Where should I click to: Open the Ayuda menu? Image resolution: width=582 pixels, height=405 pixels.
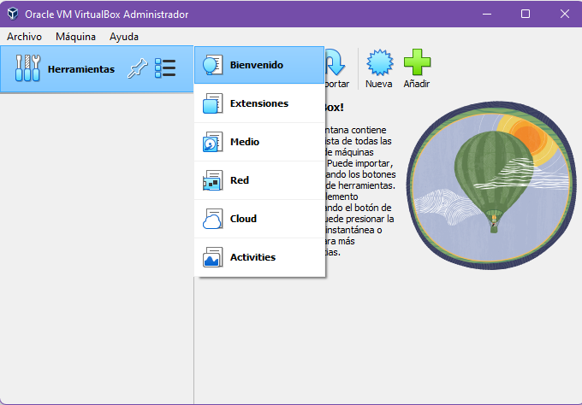124,37
